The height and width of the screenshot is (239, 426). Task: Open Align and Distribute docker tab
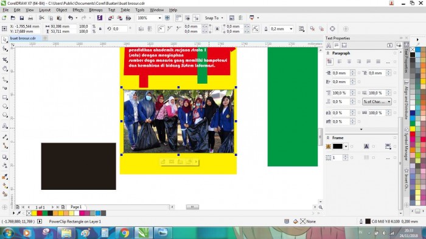[x=407, y=101]
